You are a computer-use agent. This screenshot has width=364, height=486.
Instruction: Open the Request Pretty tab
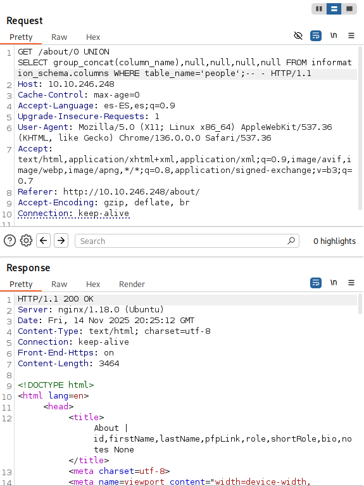21,37
